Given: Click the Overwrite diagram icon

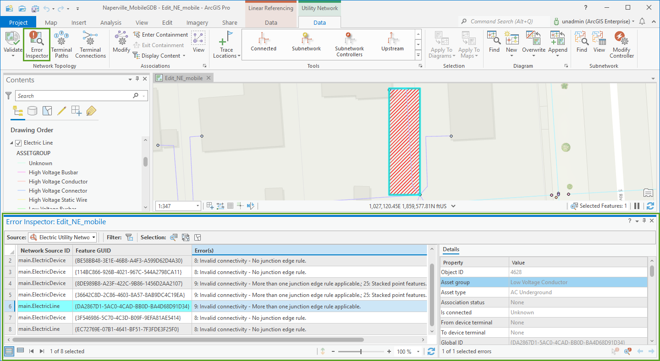Looking at the screenshot, I should click(x=533, y=38).
